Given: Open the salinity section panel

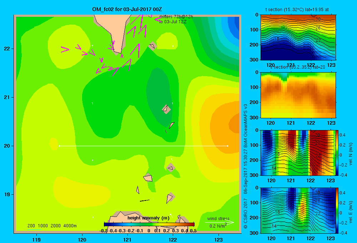Looking at the screenshot, I should point(298,95).
